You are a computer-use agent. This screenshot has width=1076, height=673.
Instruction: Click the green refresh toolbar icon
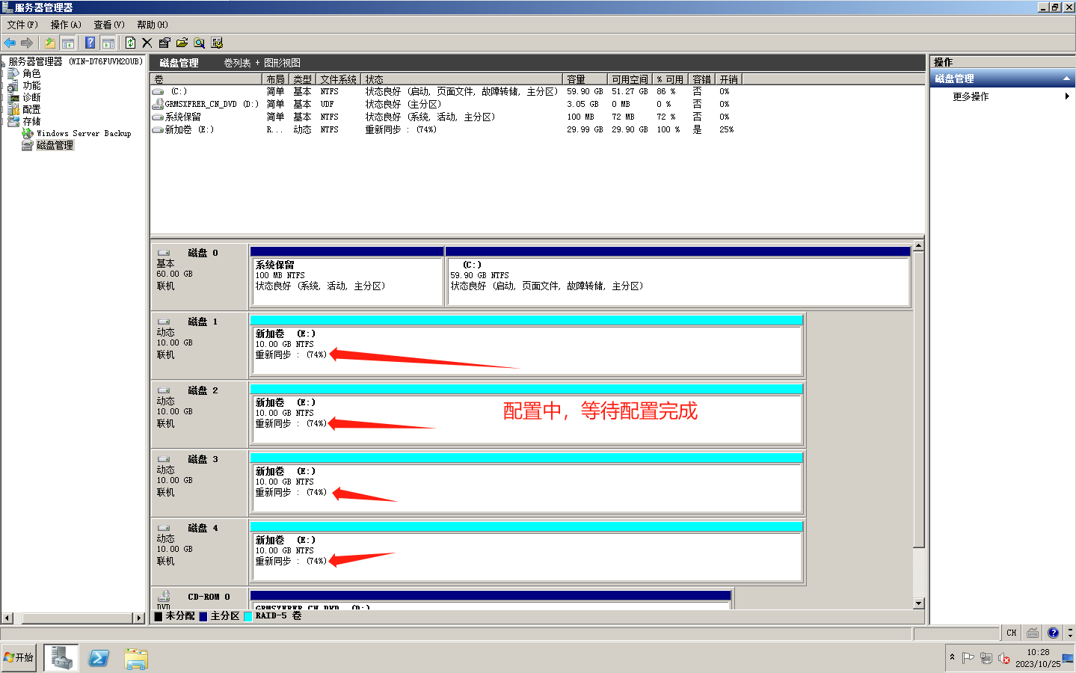[130, 43]
